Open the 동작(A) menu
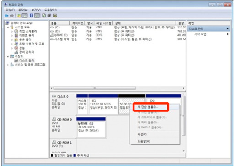 coord(23,10)
